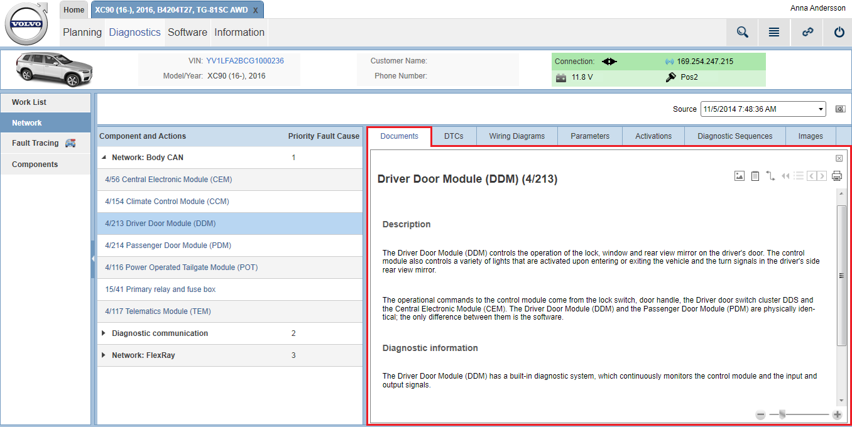Click the clipboard icon in the document toolbar
This screenshot has width=852, height=427.
pos(755,176)
